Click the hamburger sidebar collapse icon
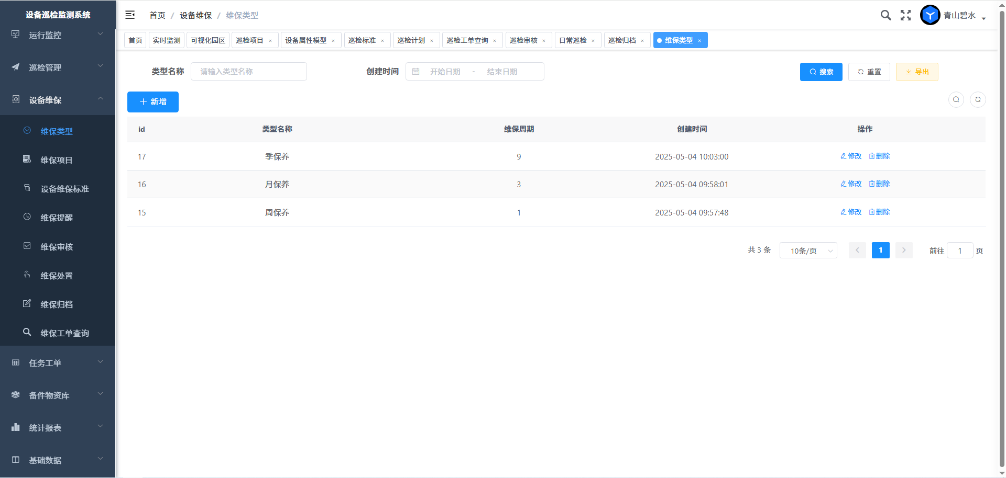 pos(130,15)
